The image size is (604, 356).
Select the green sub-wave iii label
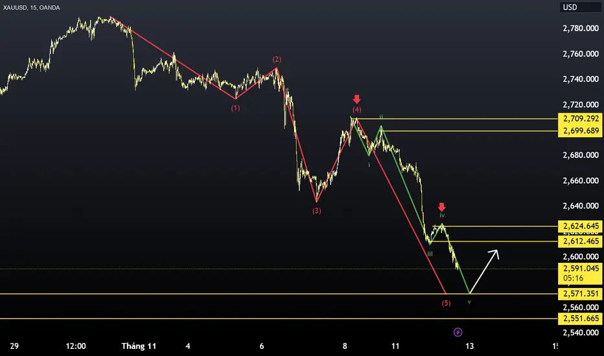click(x=430, y=254)
